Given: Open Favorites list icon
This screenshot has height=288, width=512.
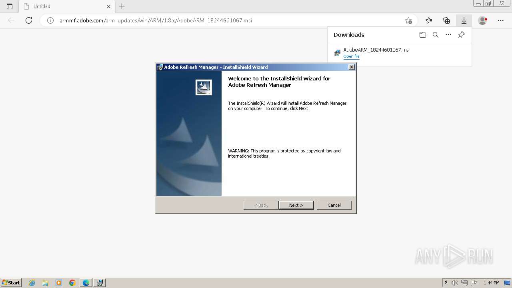Looking at the screenshot, I should [x=429, y=20].
